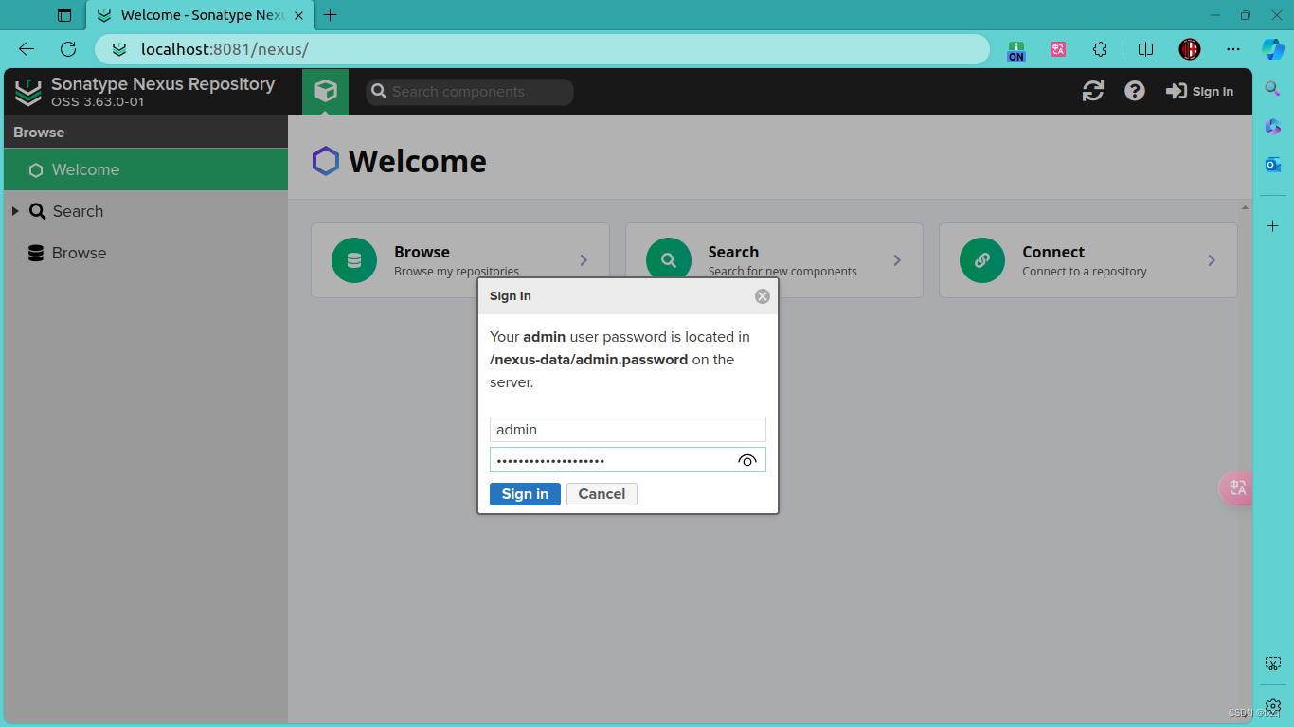Viewport: 1294px width, 727px height.
Task: Click the sidebar search magnifier icon
Action: [1273, 88]
